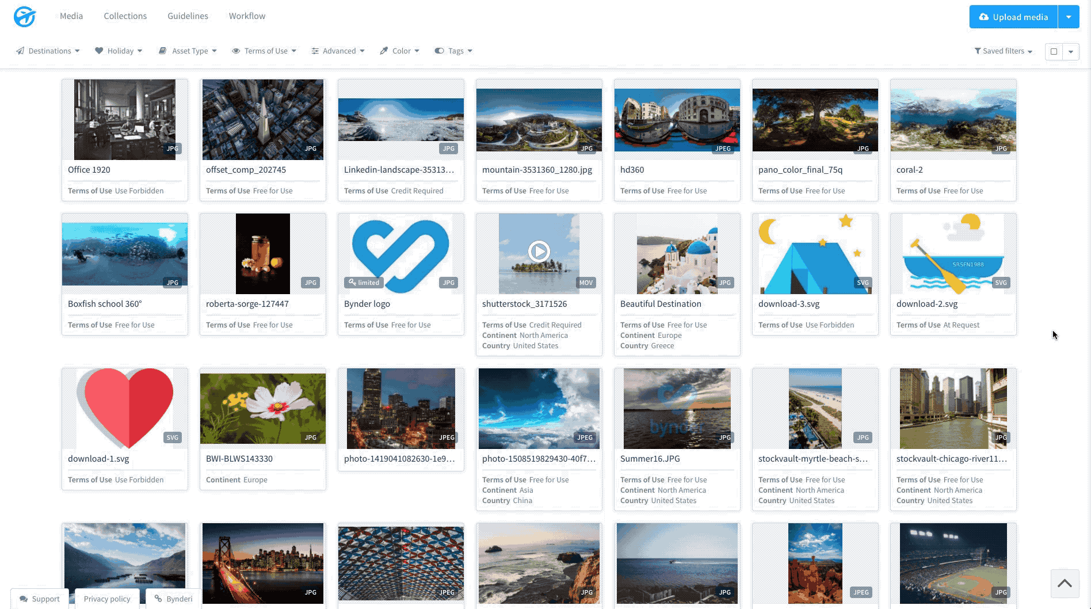Image resolution: width=1091 pixels, height=609 pixels.
Task: Click the limited badge on Bynder logo asset
Action: point(364,283)
